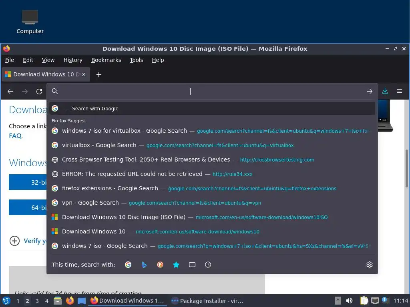The width and height of the screenshot is (410, 307).
Task: Open Download Windows 10 Disc Image suggestion
Action: [x=212, y=217]
